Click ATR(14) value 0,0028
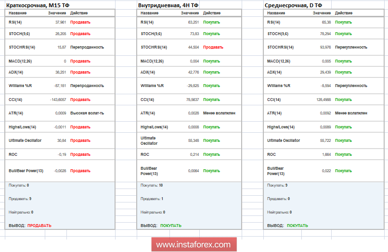 coord(194,113)
